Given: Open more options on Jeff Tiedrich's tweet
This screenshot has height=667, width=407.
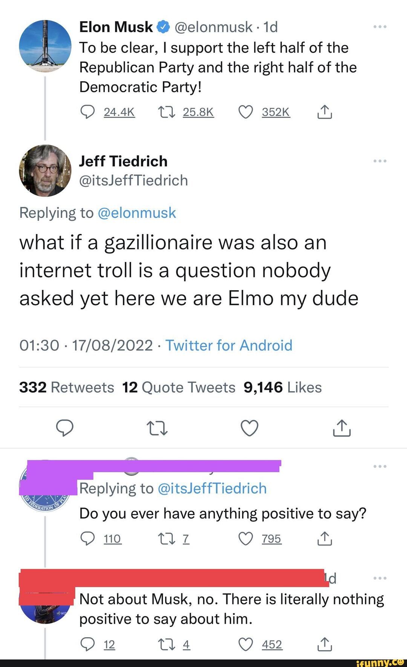Looking at the screenshot, I should pyautogui.click(x=380, y=161).
